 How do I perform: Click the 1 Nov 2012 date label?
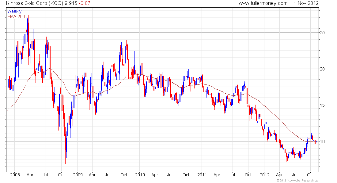306,3
